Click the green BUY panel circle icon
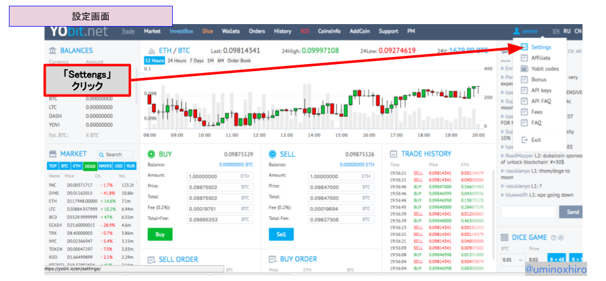 pos(151,154)
